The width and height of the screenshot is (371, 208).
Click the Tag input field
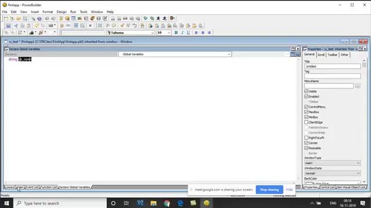point(332,76)
